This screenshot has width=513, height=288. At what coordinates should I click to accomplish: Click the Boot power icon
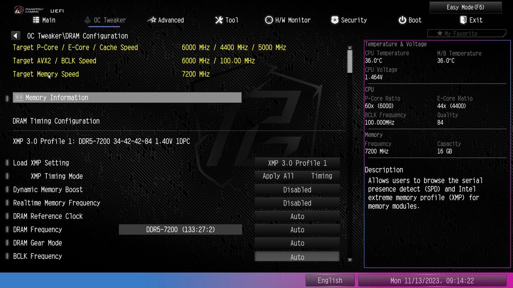tap(402, 20)
